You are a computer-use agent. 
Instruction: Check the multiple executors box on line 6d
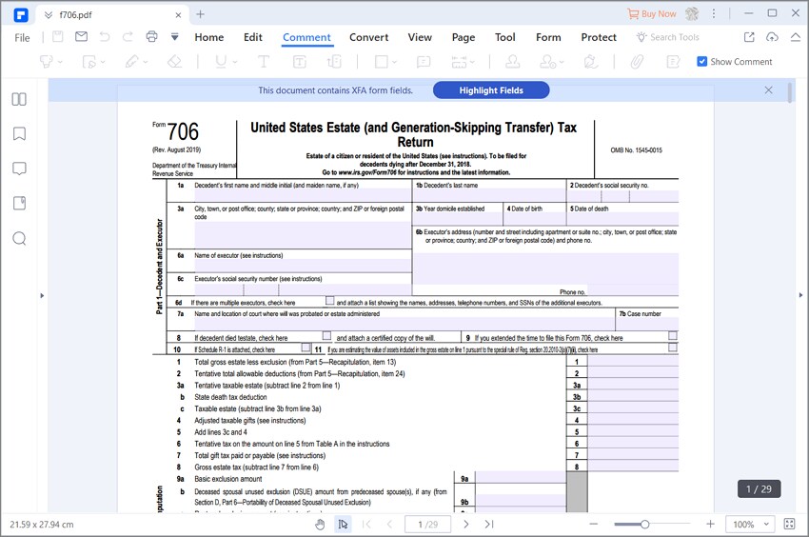pyautogui.click(x=329, y=301)
